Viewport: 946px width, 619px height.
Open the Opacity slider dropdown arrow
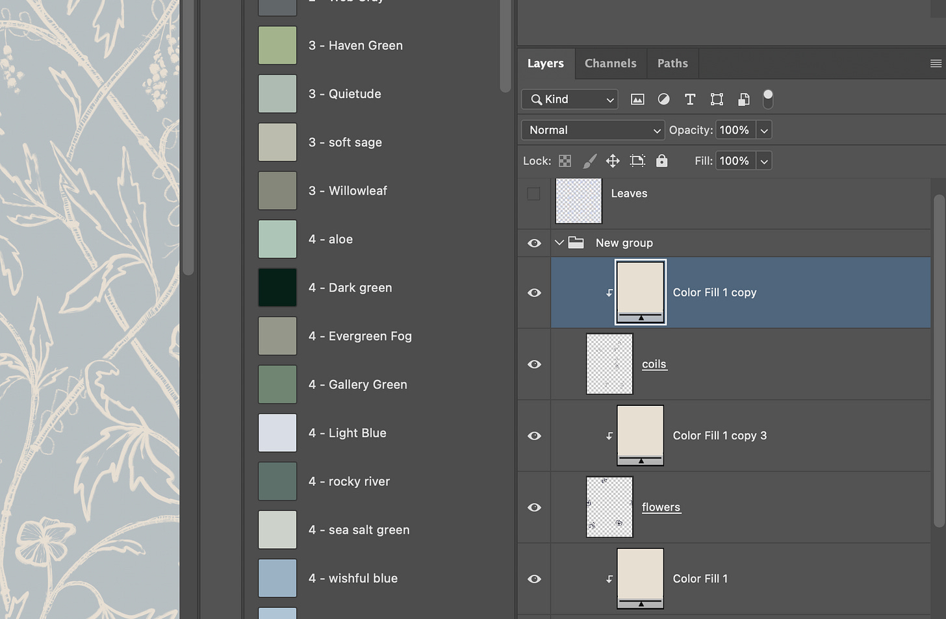764,130
